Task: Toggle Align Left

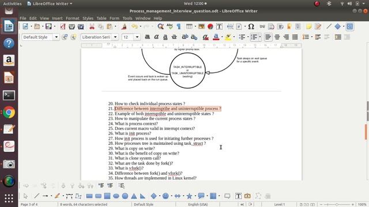Action: [268, 37]
